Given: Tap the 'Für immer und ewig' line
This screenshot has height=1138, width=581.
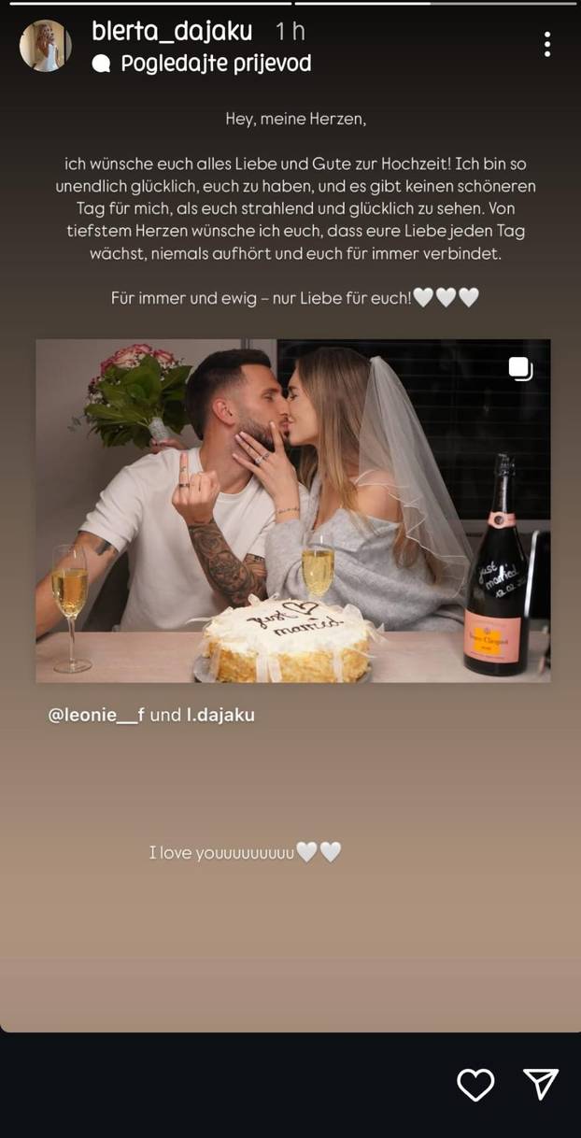Looking at the screenshot, I should [261, 298].
